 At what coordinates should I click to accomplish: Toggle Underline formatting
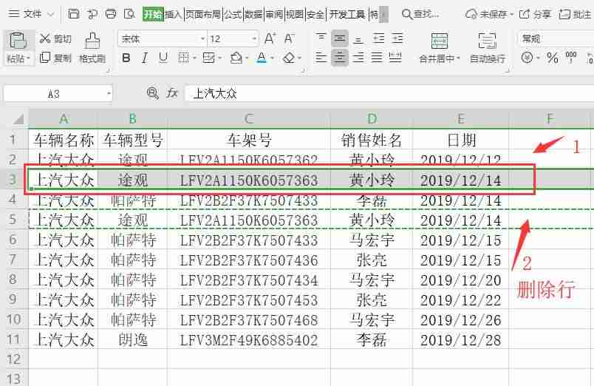tap(163, 58)
